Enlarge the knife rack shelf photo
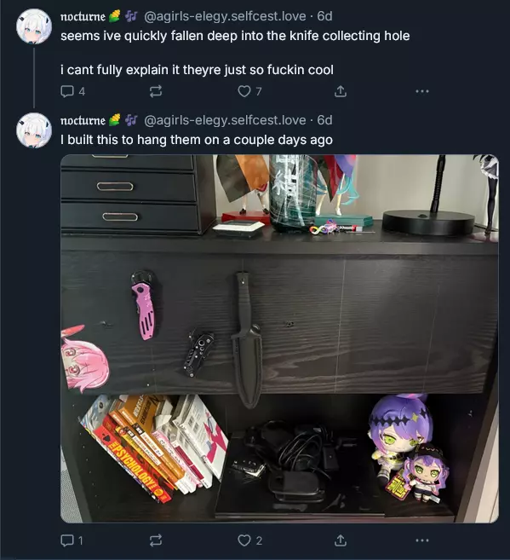The height and width of the screenshot is (560, 510). (279, 338)
